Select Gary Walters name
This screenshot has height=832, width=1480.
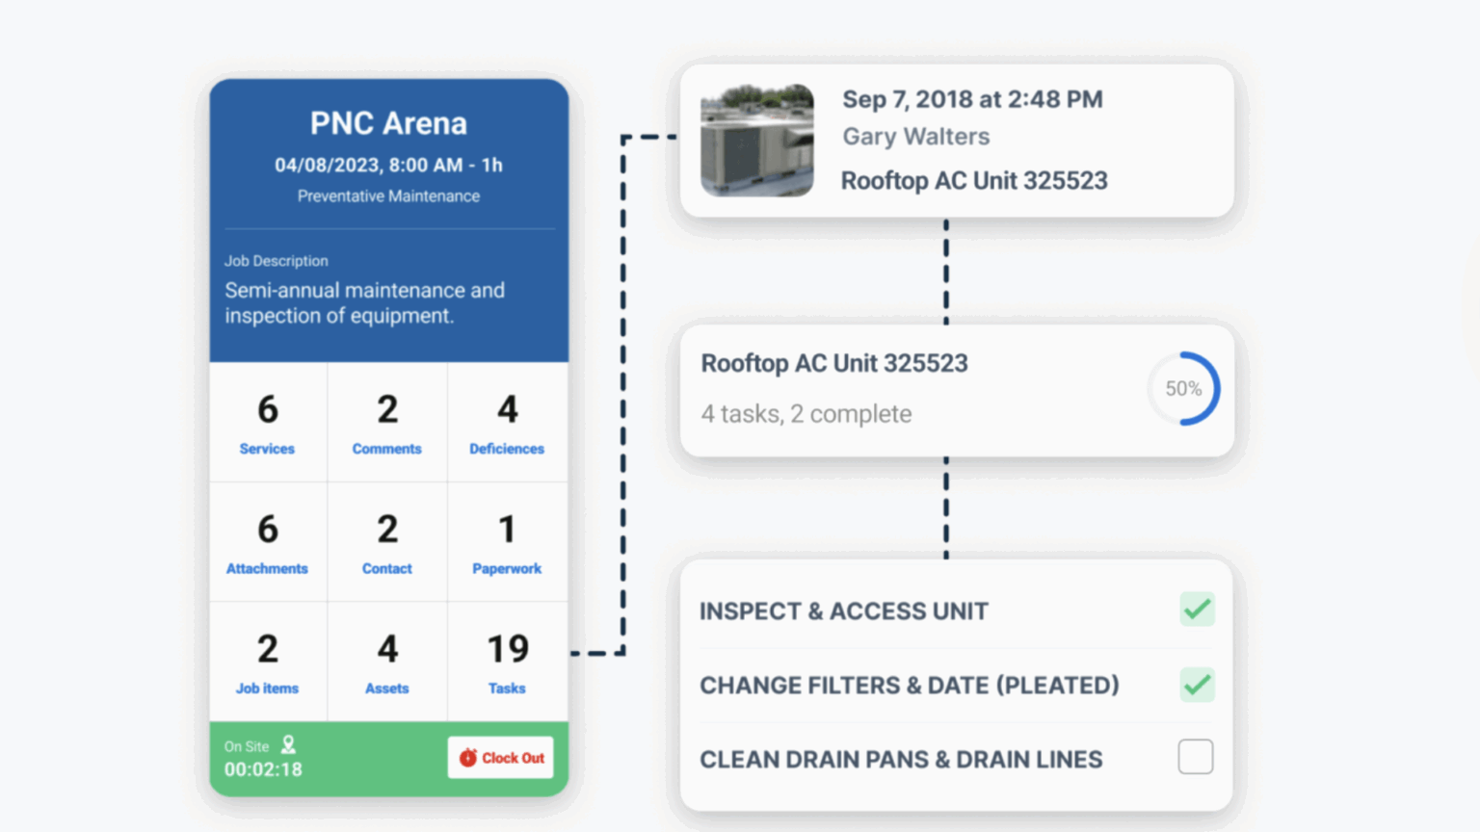pyautogui.click(x=915, y=137)
